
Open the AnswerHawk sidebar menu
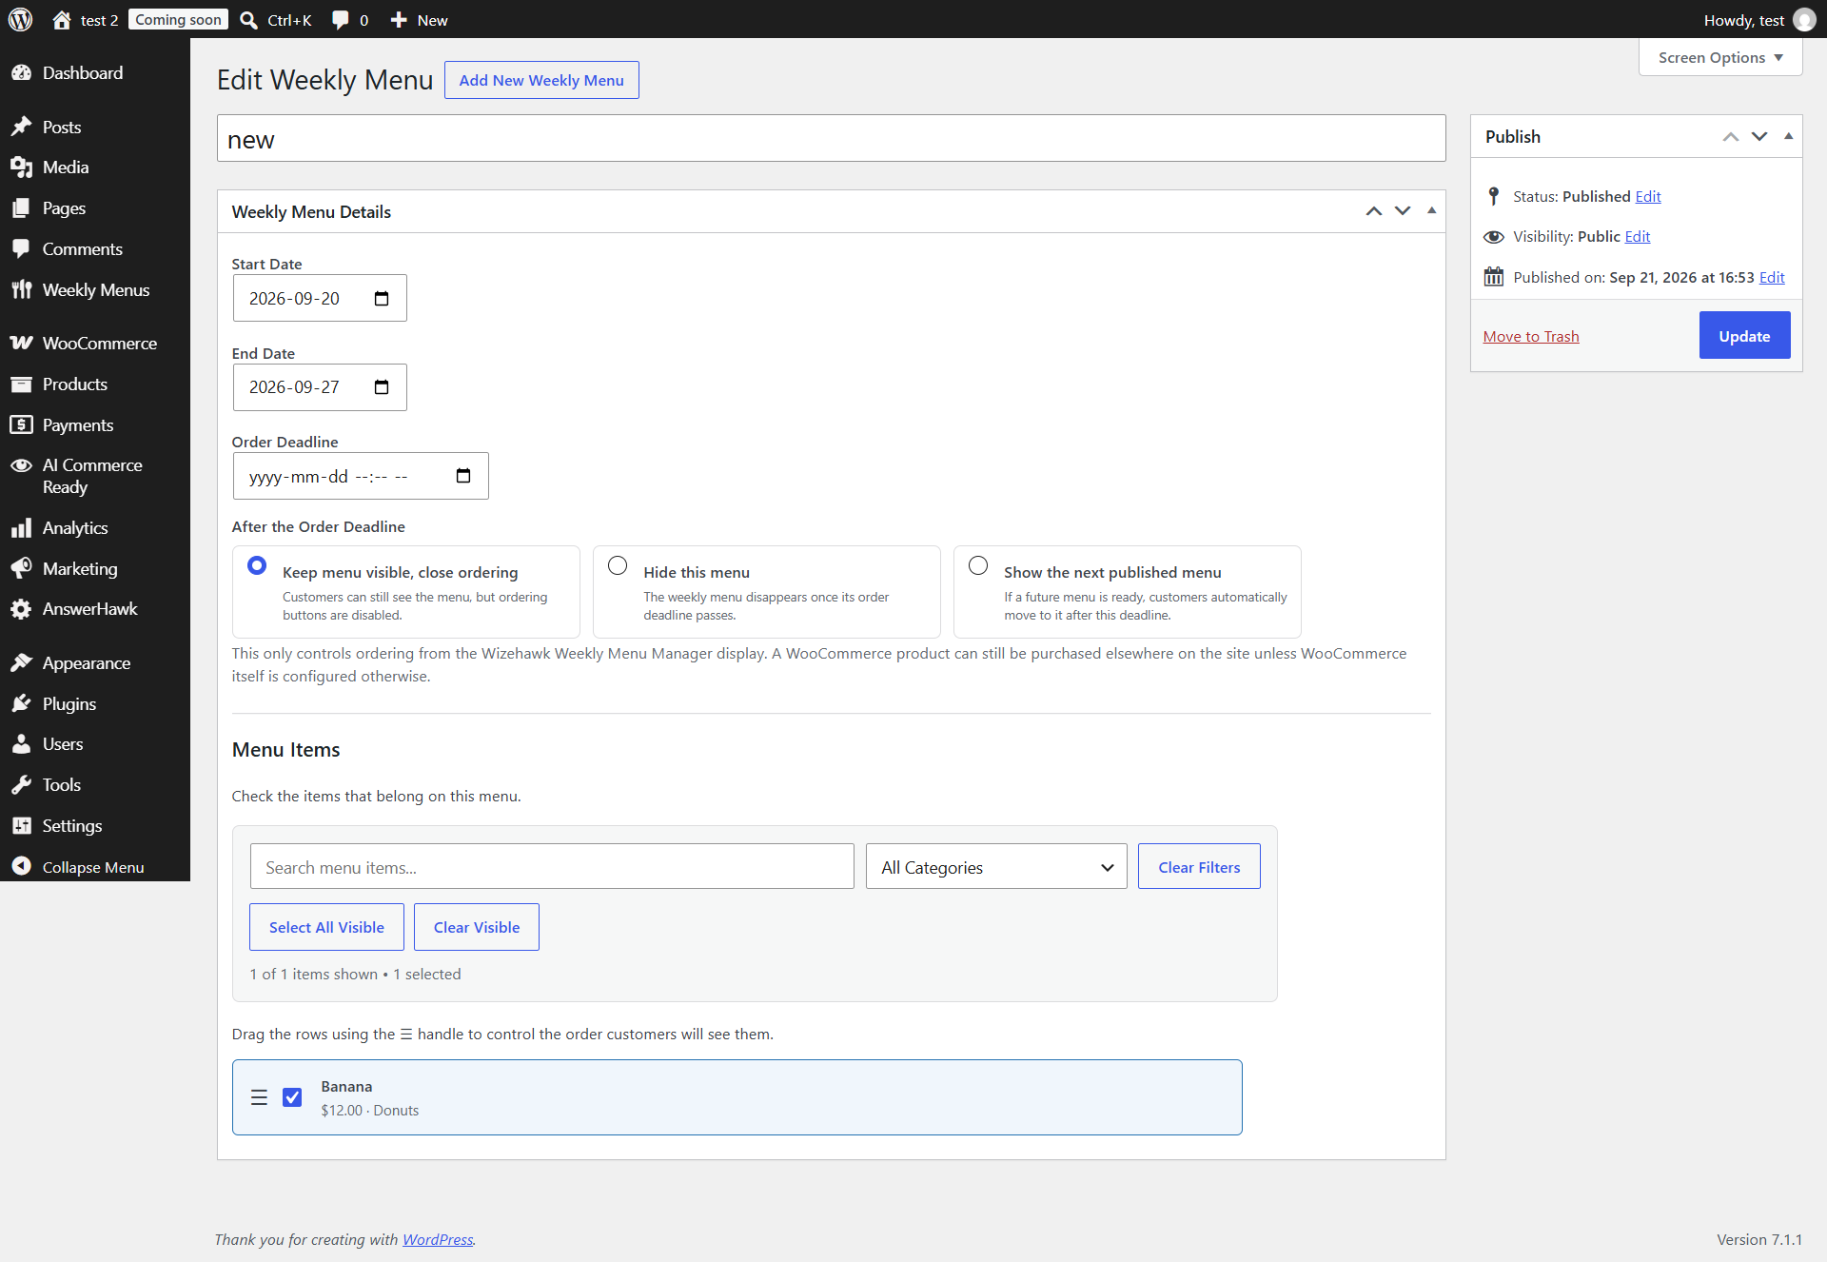tap(95, 609)
